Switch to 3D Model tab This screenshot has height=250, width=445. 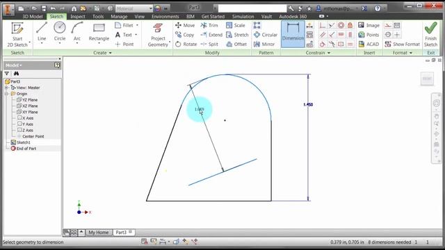click(x=33, y=17)
